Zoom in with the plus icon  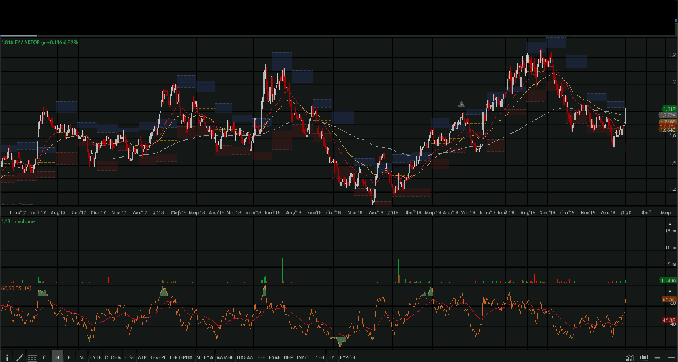pyautogui.click(x=670, y=357)
